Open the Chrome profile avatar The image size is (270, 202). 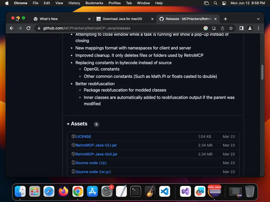click(x=250, y=28)
